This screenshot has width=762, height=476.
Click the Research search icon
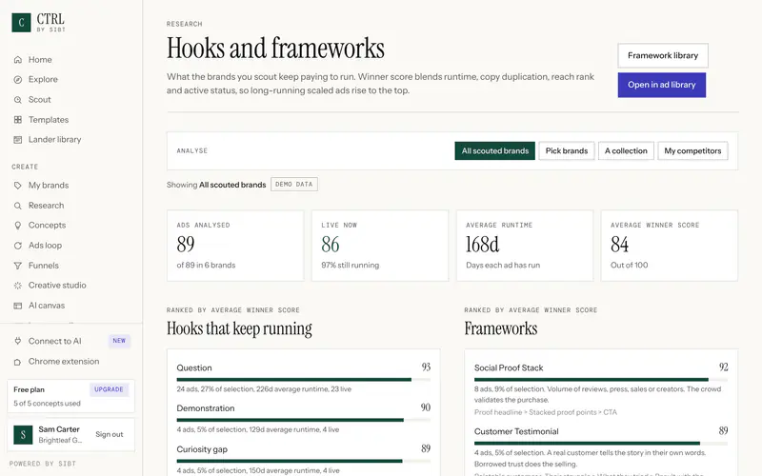18,206
